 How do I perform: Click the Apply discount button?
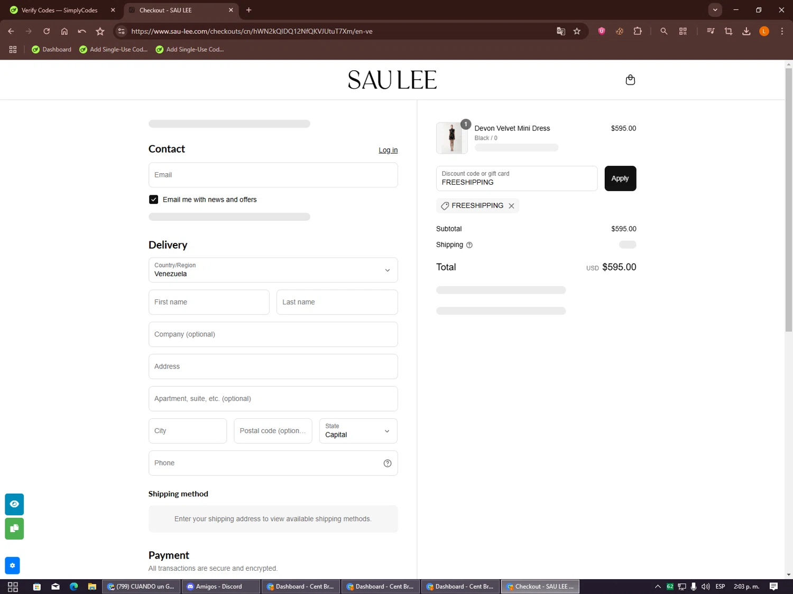pos(620,178)
